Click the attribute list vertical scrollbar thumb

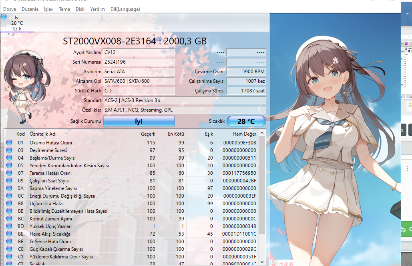pyautogui.click(x=262, y=185)
